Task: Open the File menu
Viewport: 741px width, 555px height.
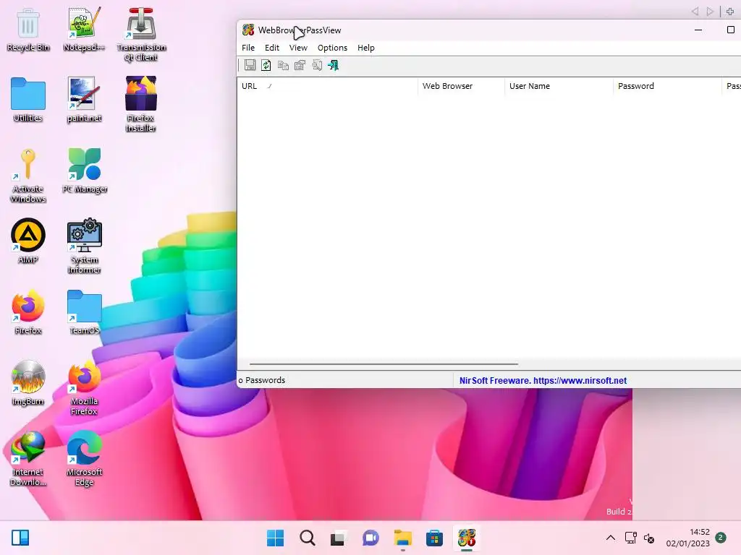Action: click(248, 48)
